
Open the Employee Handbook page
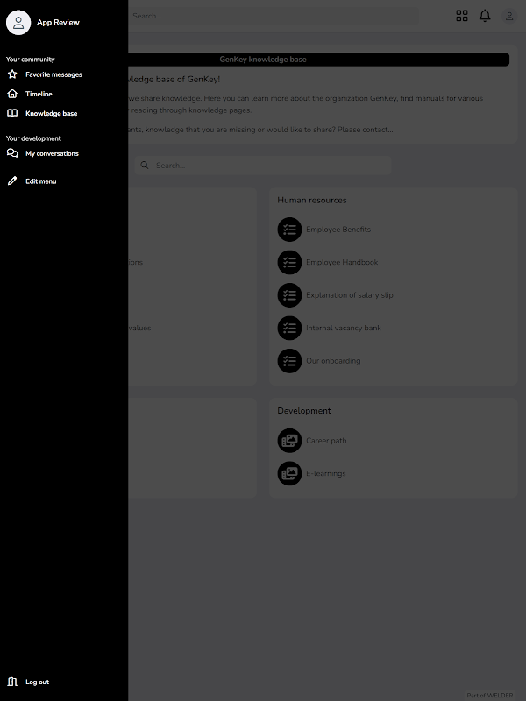click(342, 262)
